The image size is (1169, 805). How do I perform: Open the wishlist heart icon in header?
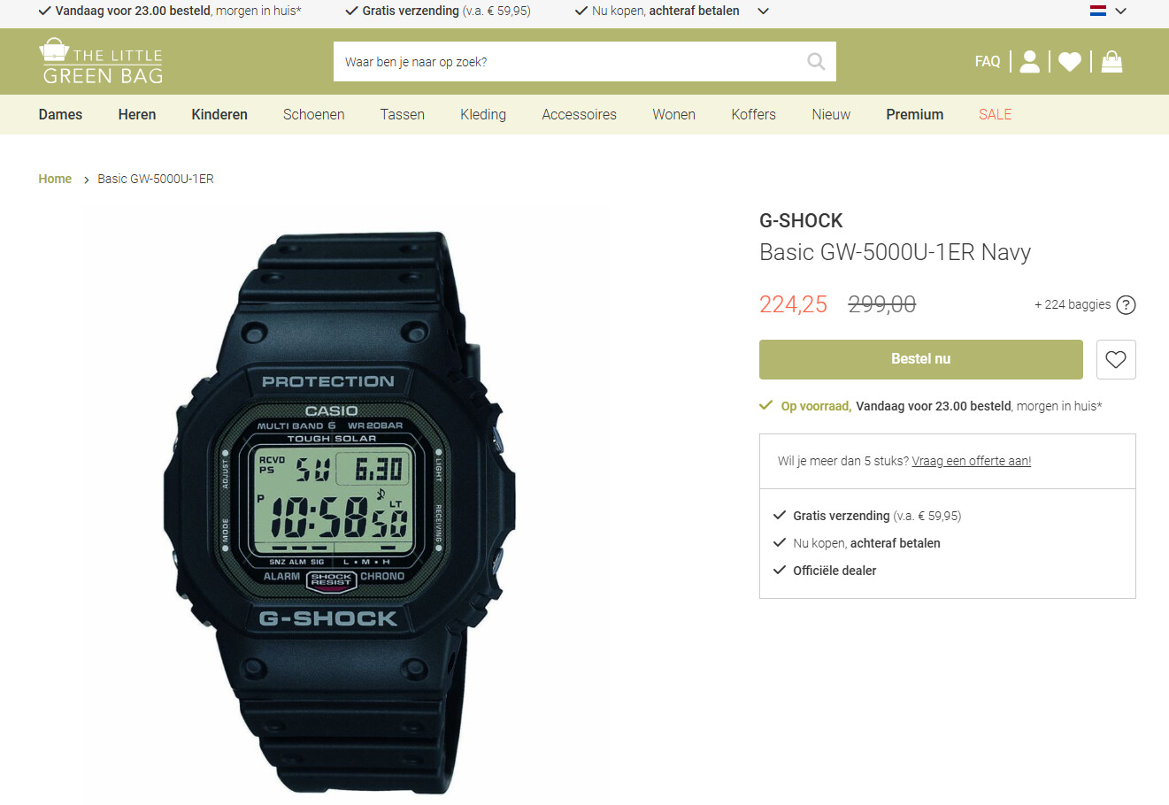coord(1070,61)
